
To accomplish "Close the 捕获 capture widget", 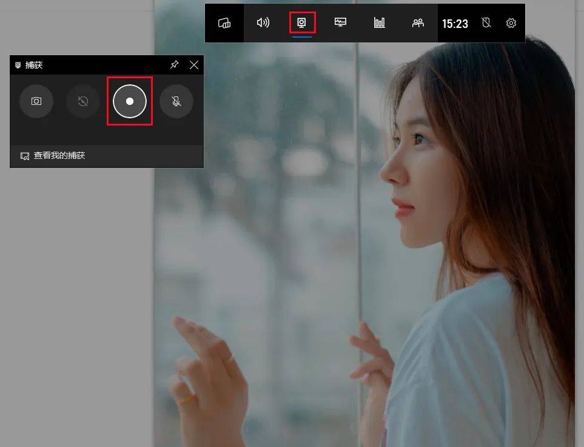I will (x=193, y=65).
